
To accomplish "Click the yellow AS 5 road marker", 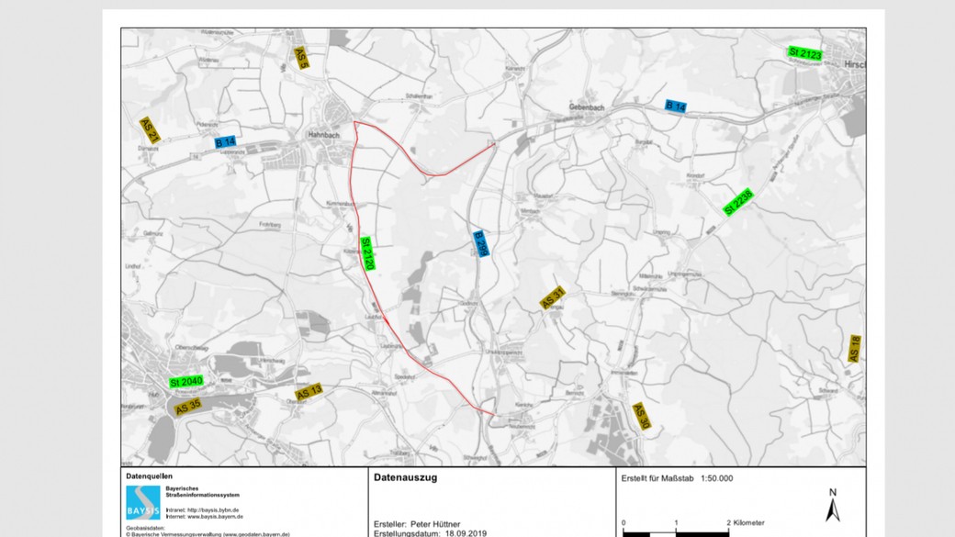I will [x=302, y=57].
